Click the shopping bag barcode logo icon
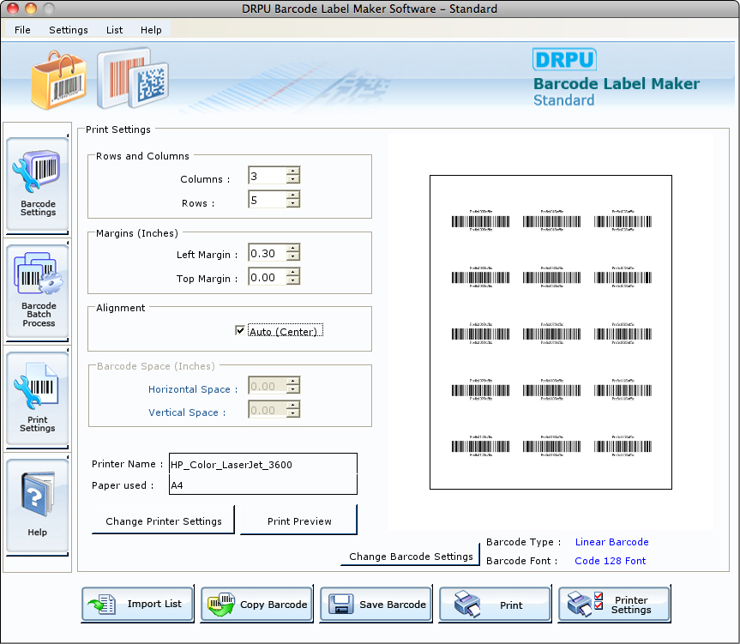The height and width of the screenshot is (644, 740). (58, 81)
